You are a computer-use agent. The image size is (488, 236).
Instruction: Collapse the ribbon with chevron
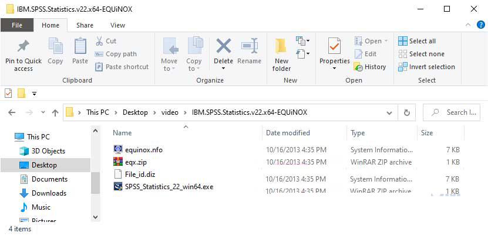468,25
